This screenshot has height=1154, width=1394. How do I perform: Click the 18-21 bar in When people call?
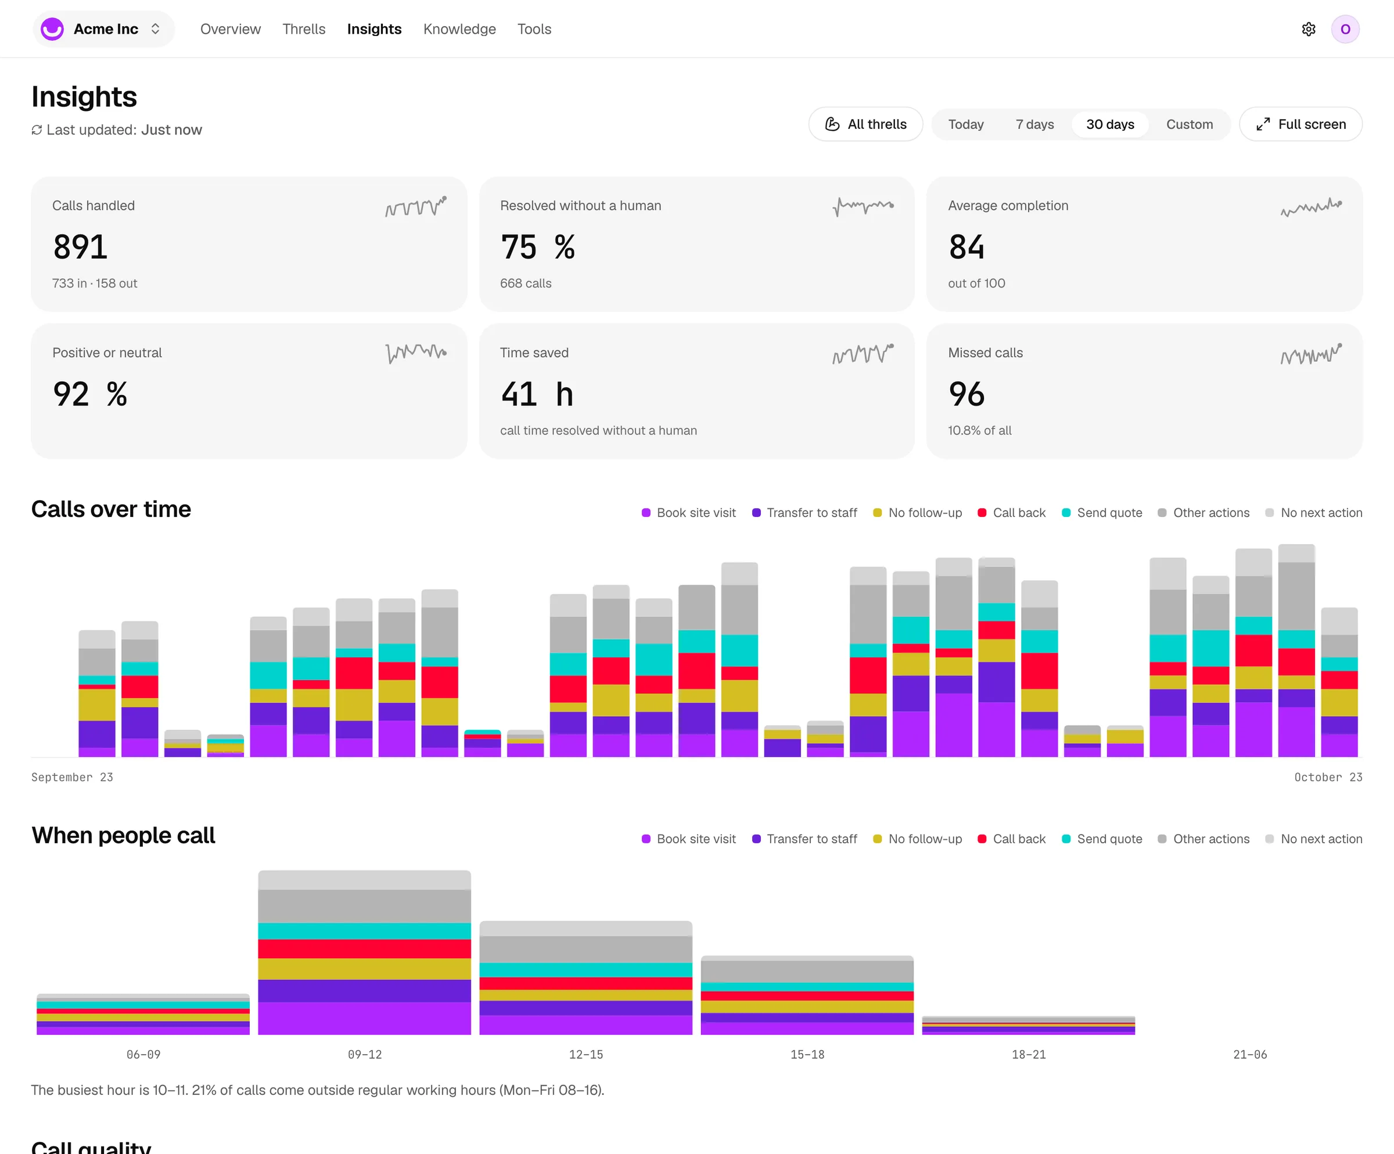(1028, 1026)
